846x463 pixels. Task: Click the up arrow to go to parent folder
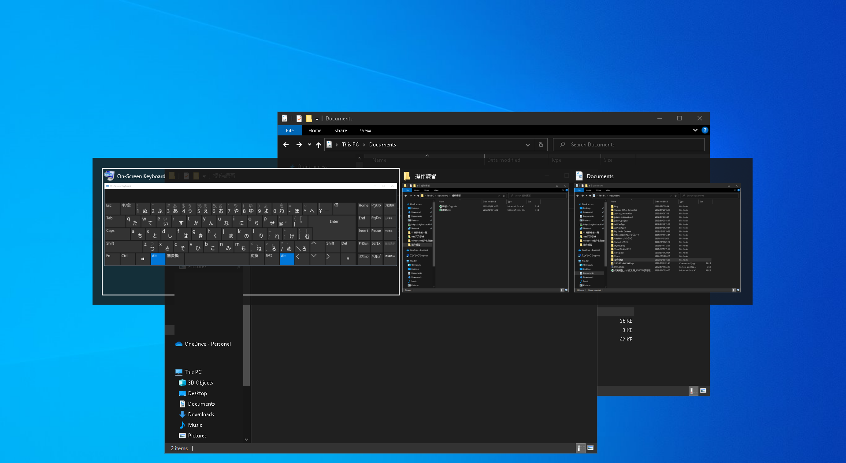point(318,145)
